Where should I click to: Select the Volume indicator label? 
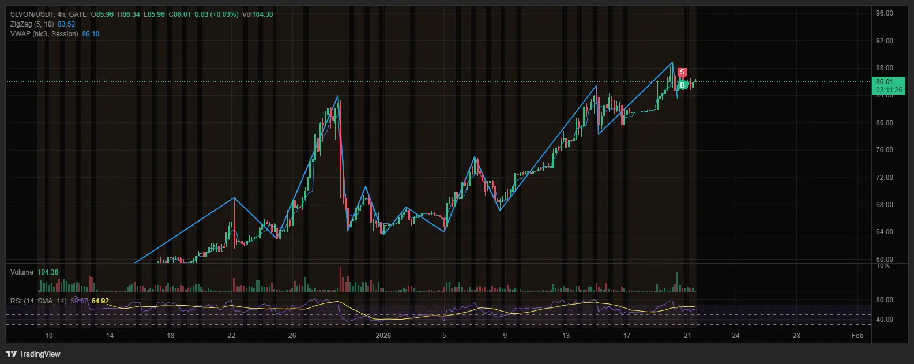(x=22, y=272)
